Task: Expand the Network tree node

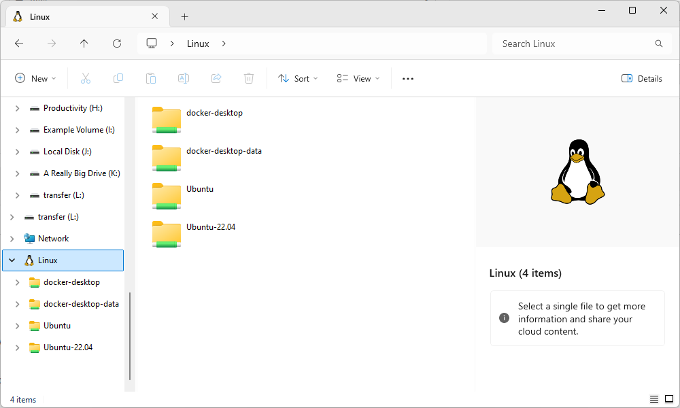Action: [12, 239]
